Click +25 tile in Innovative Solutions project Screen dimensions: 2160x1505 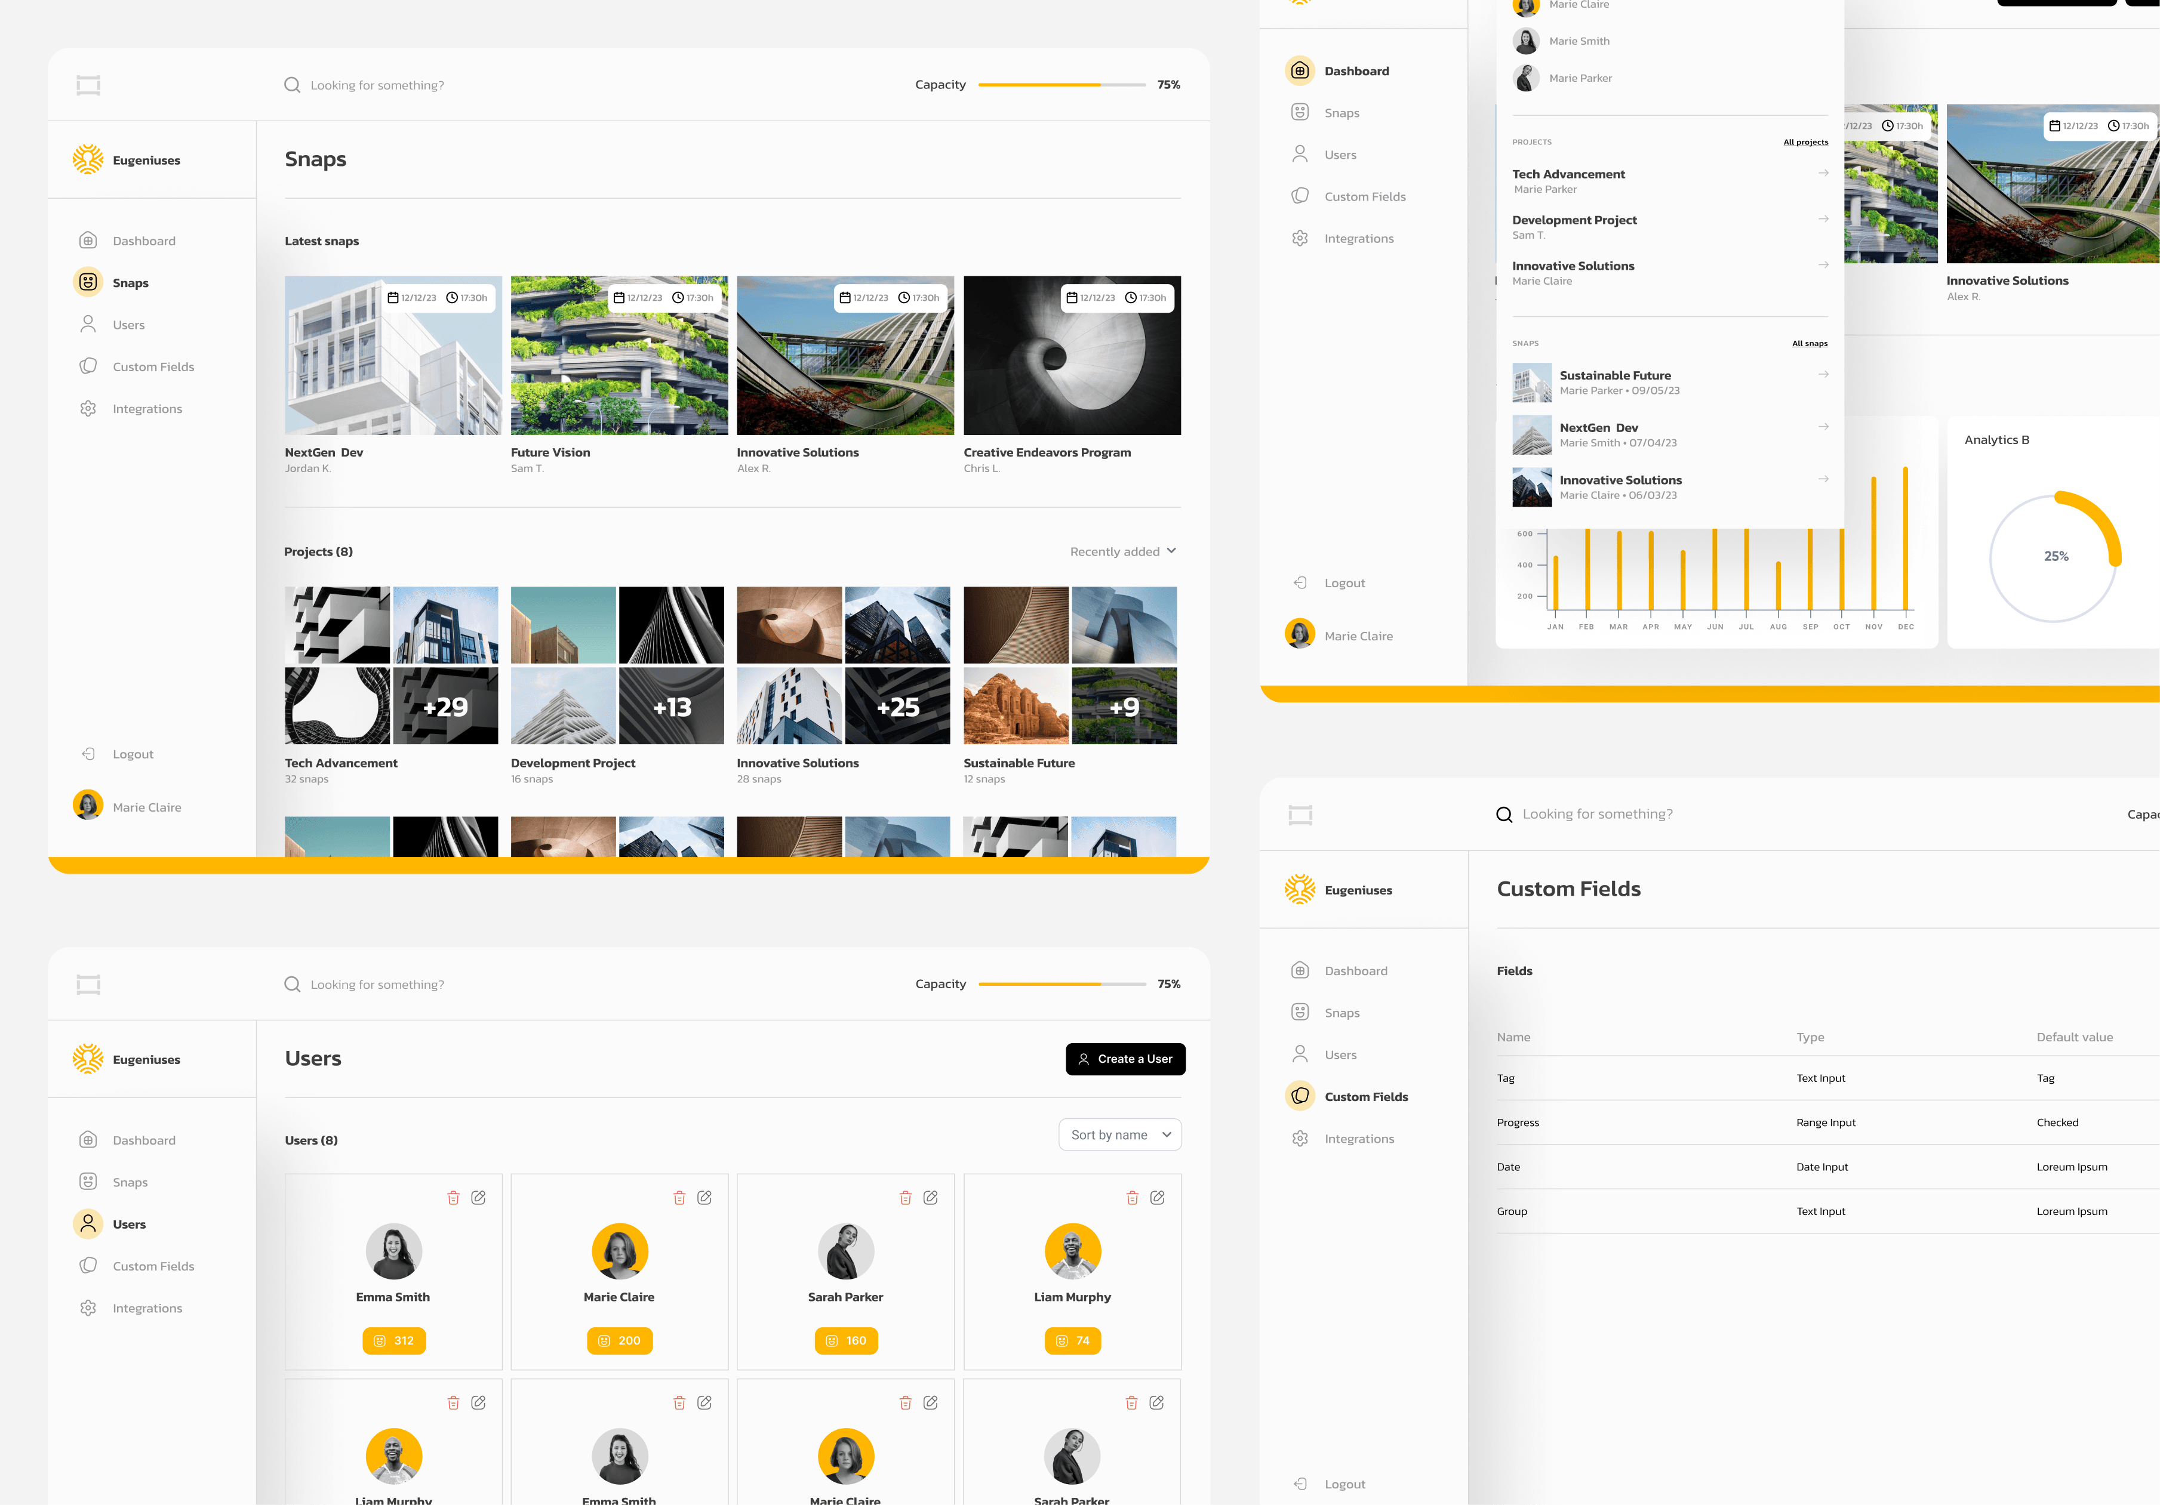897,707
